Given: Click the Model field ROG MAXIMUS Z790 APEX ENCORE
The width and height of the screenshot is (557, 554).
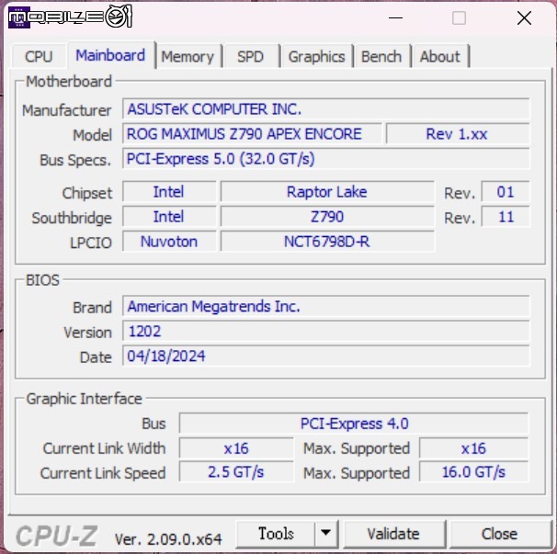Looking at the screenshot, I should [252, 134].
